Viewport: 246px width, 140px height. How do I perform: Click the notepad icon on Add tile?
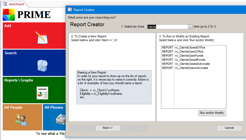click(x=42, y=38)
